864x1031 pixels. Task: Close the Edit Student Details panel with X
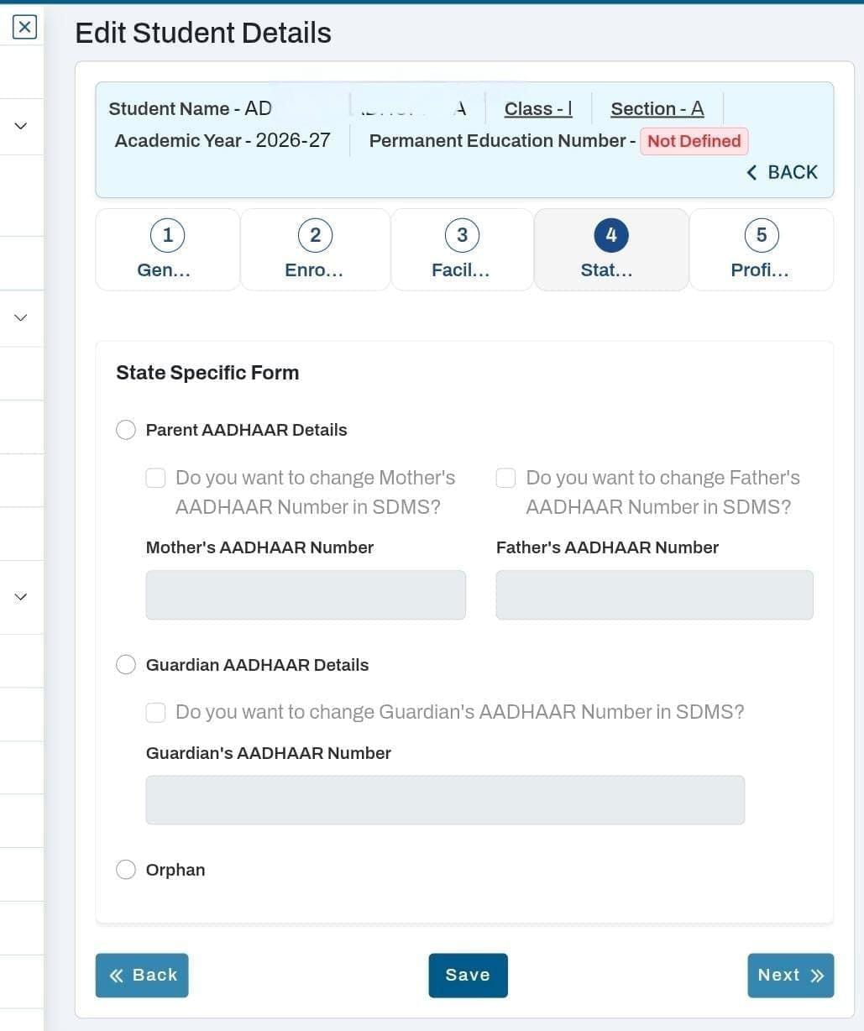25,27
